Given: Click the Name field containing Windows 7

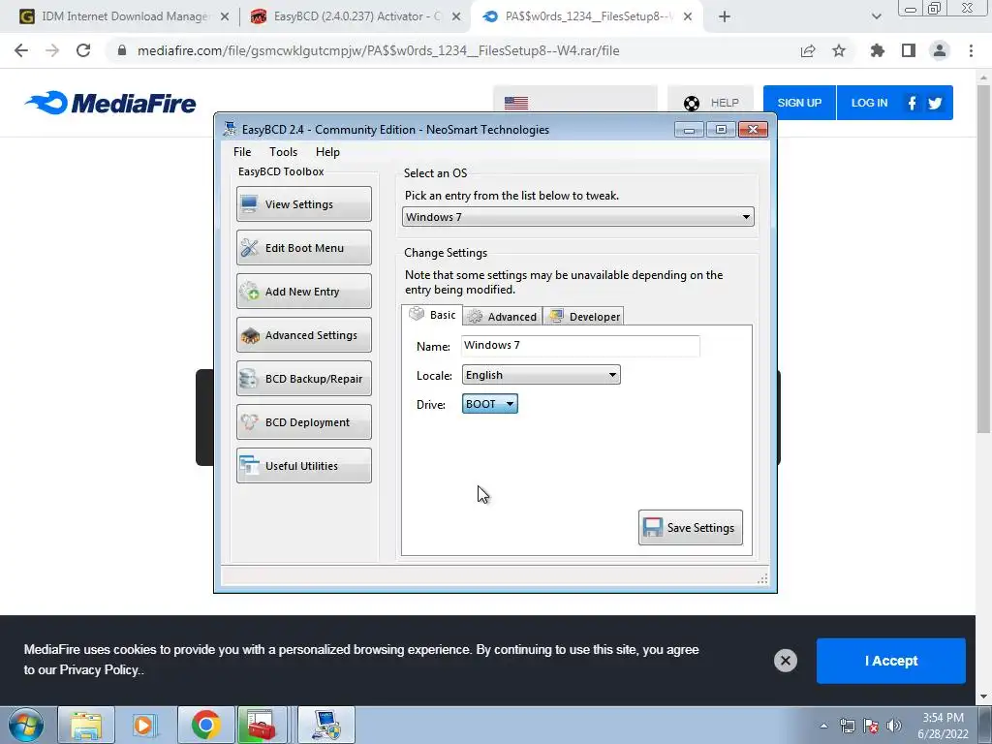Looking at the screenshot, I should (580, 346).
